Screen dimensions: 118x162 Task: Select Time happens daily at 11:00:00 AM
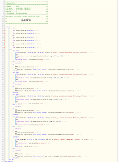(23, 47)
